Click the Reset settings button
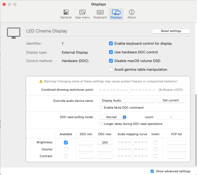Image resolution: width=197 pixels, height=175 pixels. 171,31
